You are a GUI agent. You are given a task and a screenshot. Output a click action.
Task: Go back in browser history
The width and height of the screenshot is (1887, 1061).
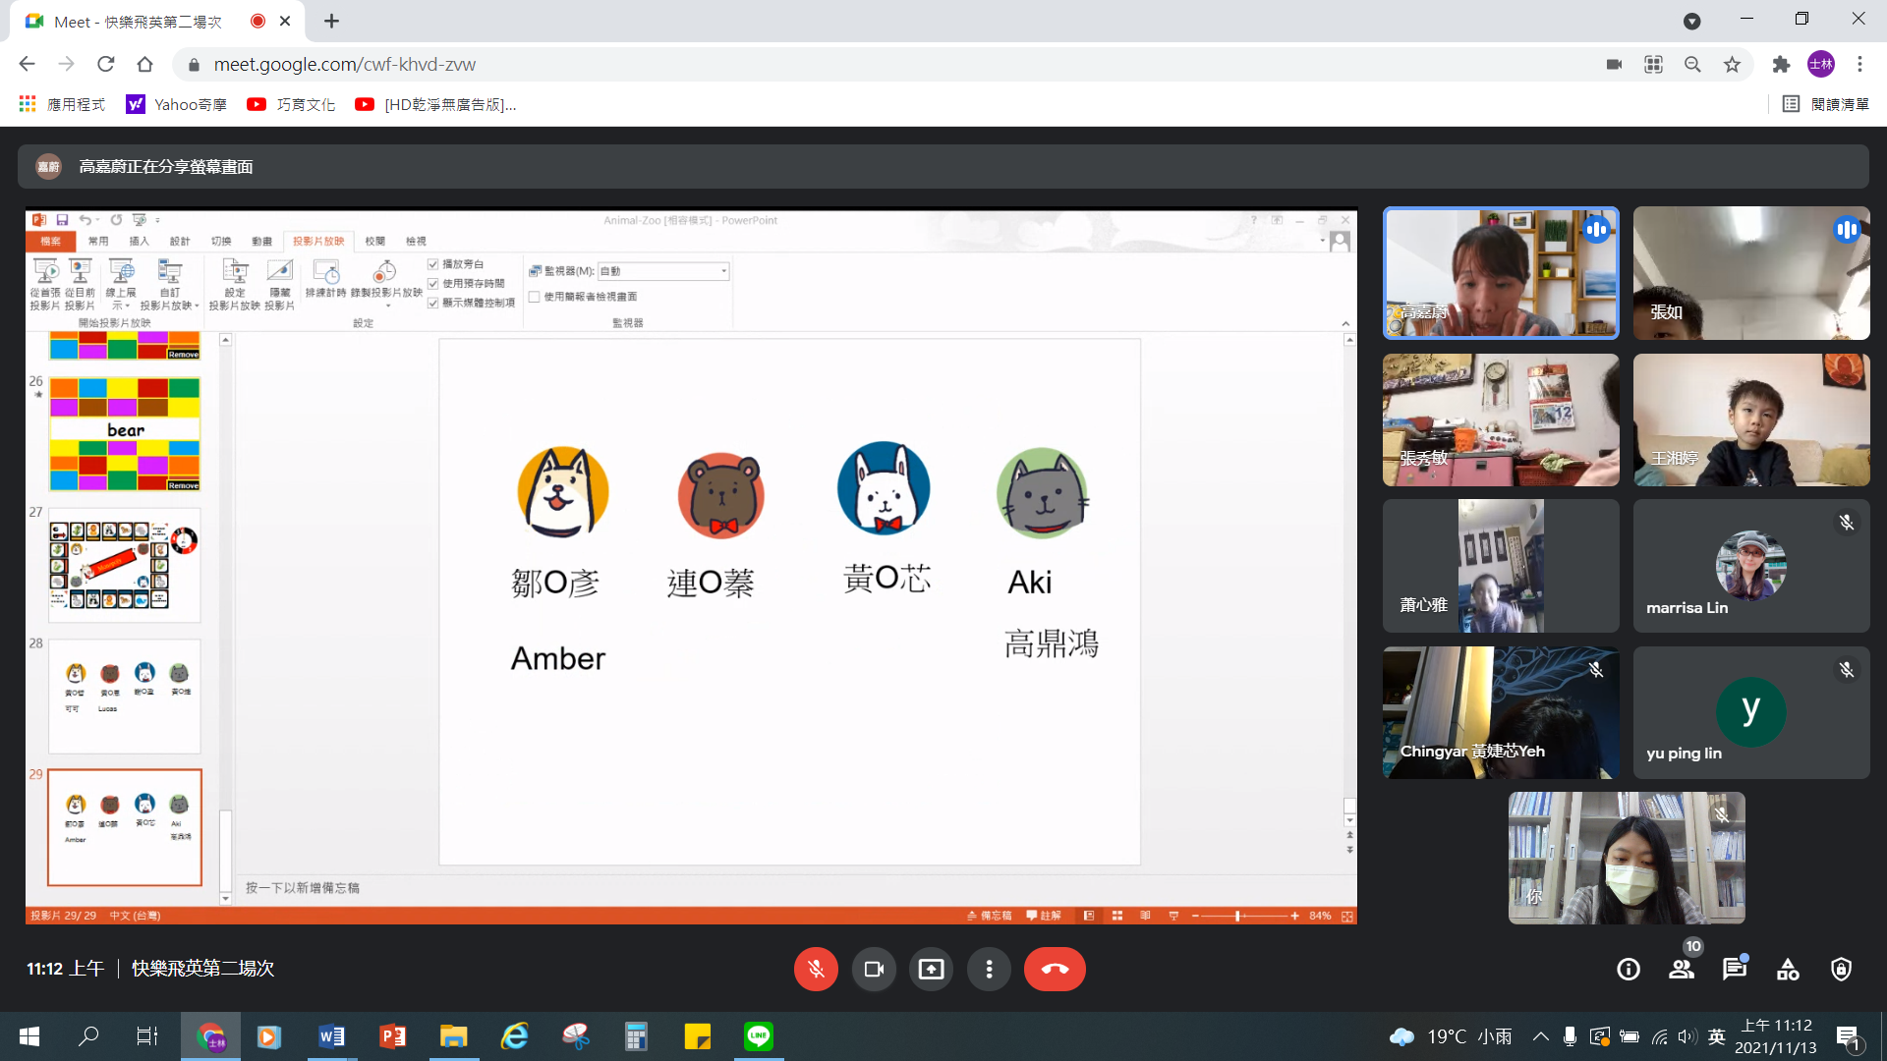(x=27, y=64)
